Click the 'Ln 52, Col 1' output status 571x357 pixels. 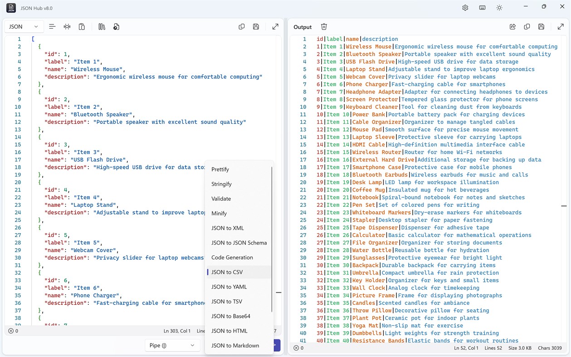click(x=466, y=348)
